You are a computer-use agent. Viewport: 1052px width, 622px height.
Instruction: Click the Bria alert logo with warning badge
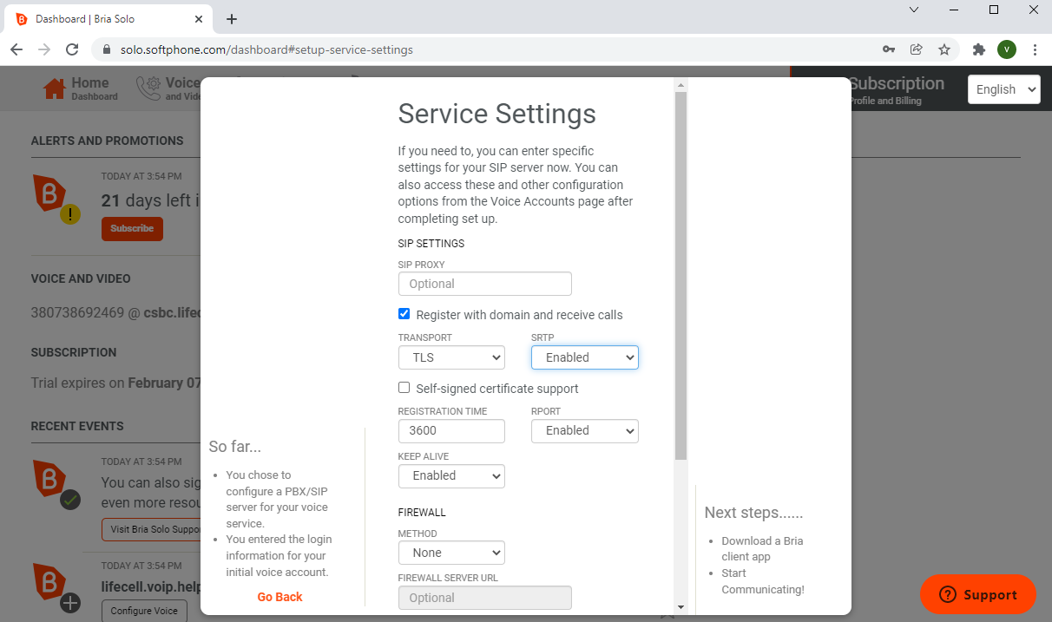tap(56, 199)
